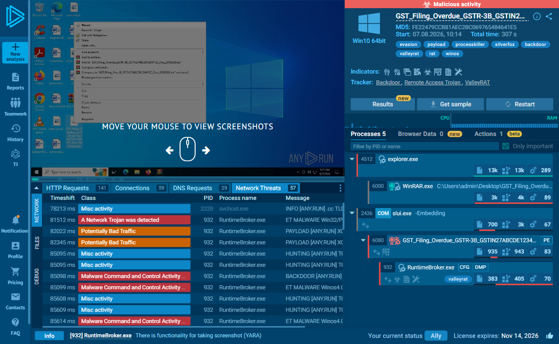Click the horizontal scrollbar under threats table
The width and height of the screenshot is (559, 344).
point(173,327)
